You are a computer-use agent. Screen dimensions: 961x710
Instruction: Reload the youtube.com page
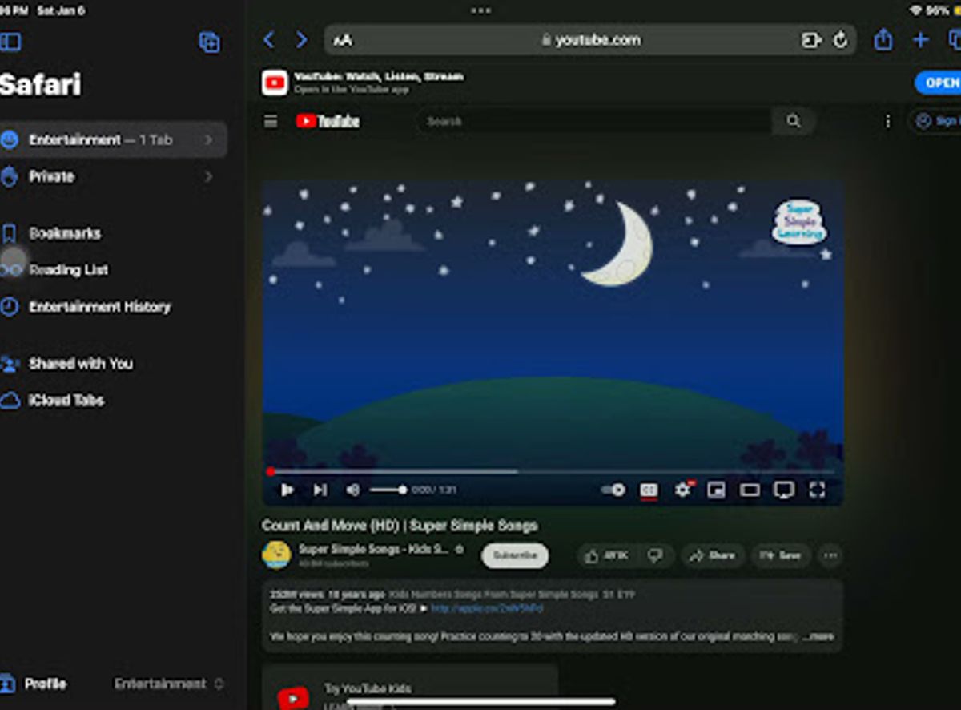pos(840,40)
